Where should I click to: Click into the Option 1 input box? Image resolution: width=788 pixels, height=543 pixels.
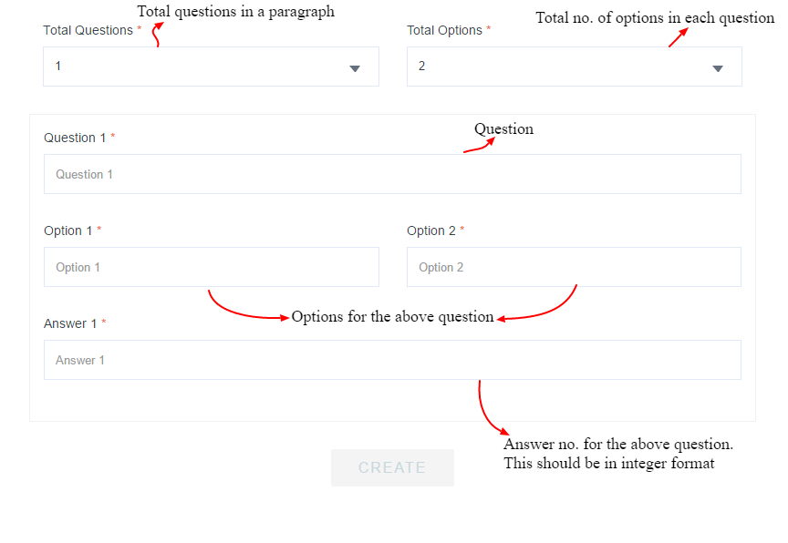[211, 267]
